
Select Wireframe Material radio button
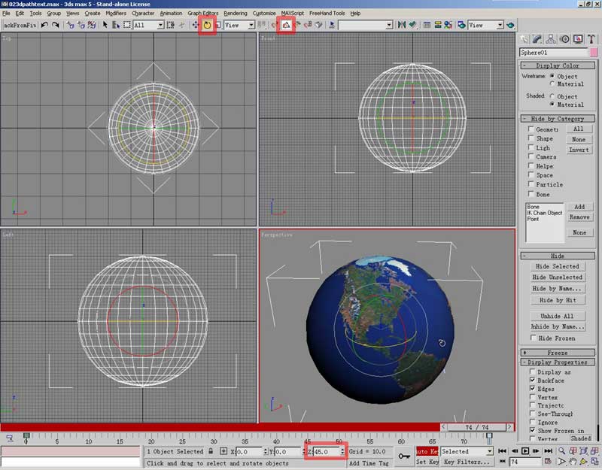tap(553, 84)
